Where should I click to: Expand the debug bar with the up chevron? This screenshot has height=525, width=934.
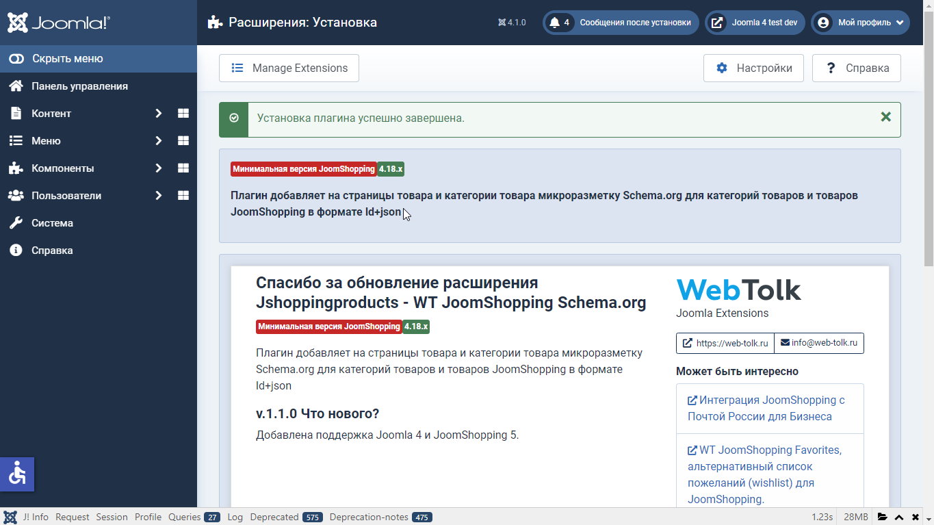899,517
